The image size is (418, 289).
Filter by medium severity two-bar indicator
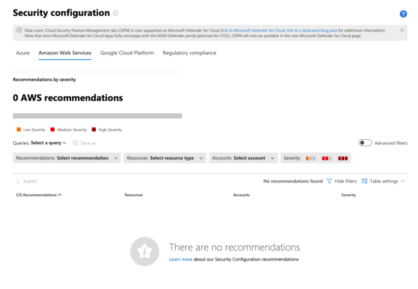pos(327,158)
